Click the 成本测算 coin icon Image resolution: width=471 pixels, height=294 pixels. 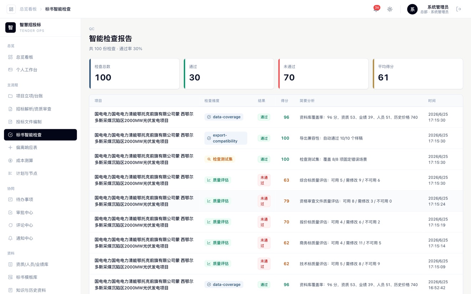(x=10, y=161)
